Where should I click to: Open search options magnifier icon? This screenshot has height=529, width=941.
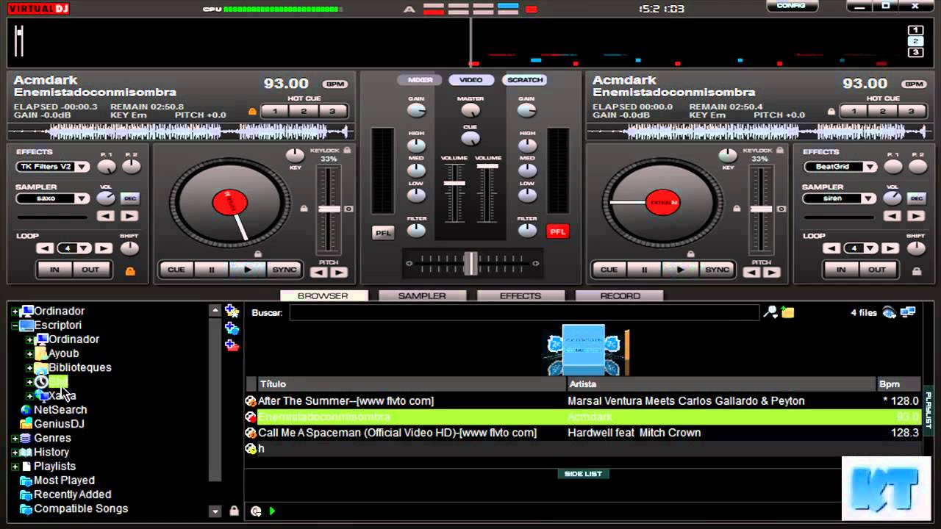[770, 312]
